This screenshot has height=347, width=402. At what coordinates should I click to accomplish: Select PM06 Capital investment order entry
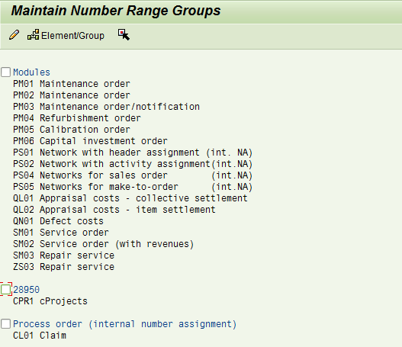coord(90,141)
